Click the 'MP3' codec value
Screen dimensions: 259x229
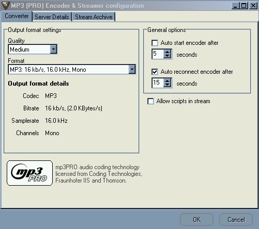[x=51, y=96]
